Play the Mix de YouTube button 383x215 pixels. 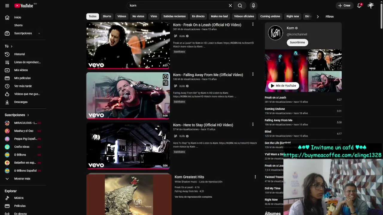pos(283,86)
